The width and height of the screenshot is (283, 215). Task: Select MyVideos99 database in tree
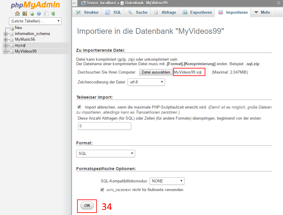[26, 51]
